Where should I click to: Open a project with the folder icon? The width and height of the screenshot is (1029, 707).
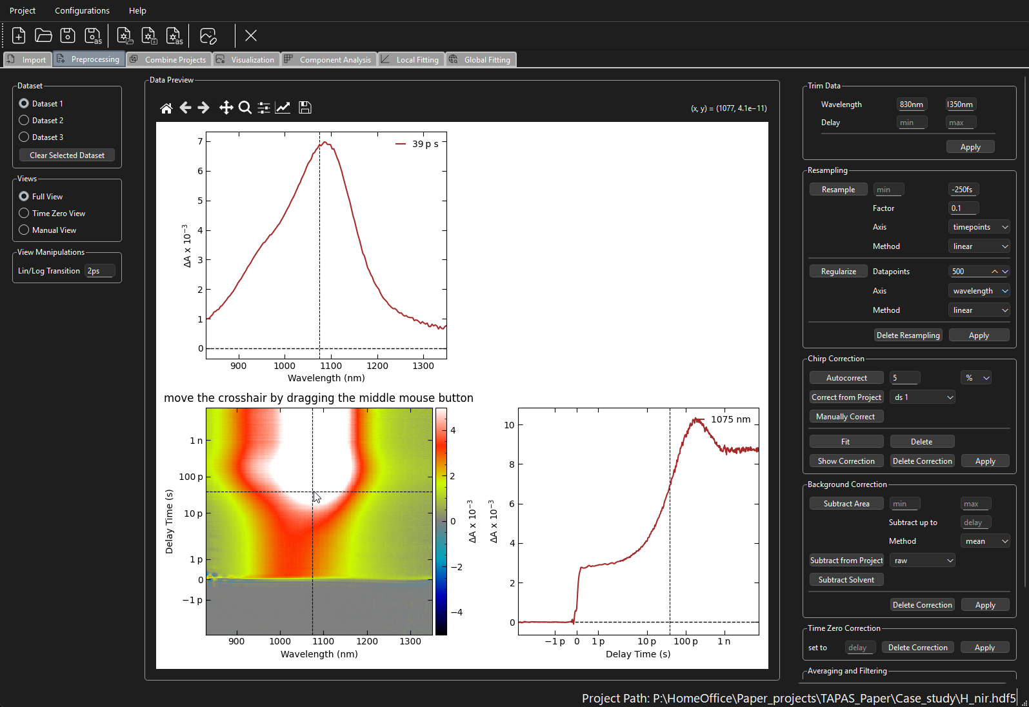coord(43,35)
